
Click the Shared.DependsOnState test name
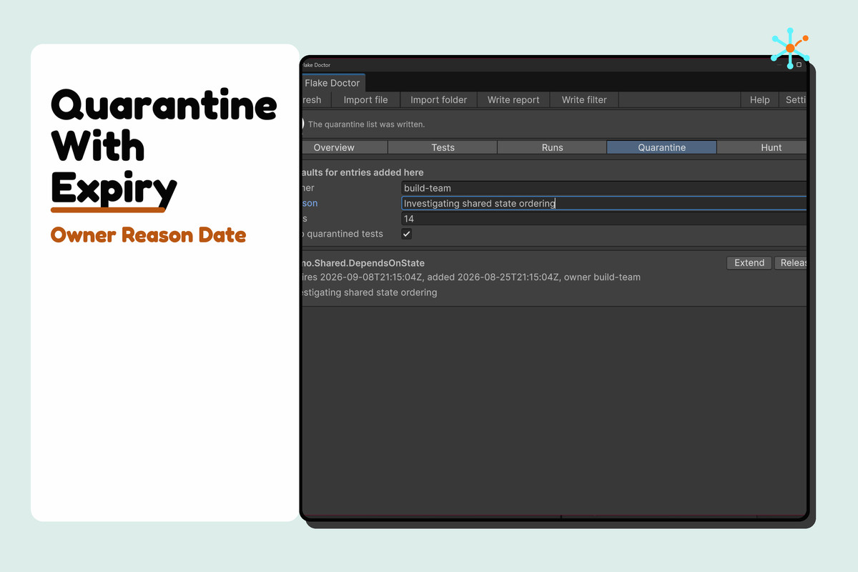363,263
